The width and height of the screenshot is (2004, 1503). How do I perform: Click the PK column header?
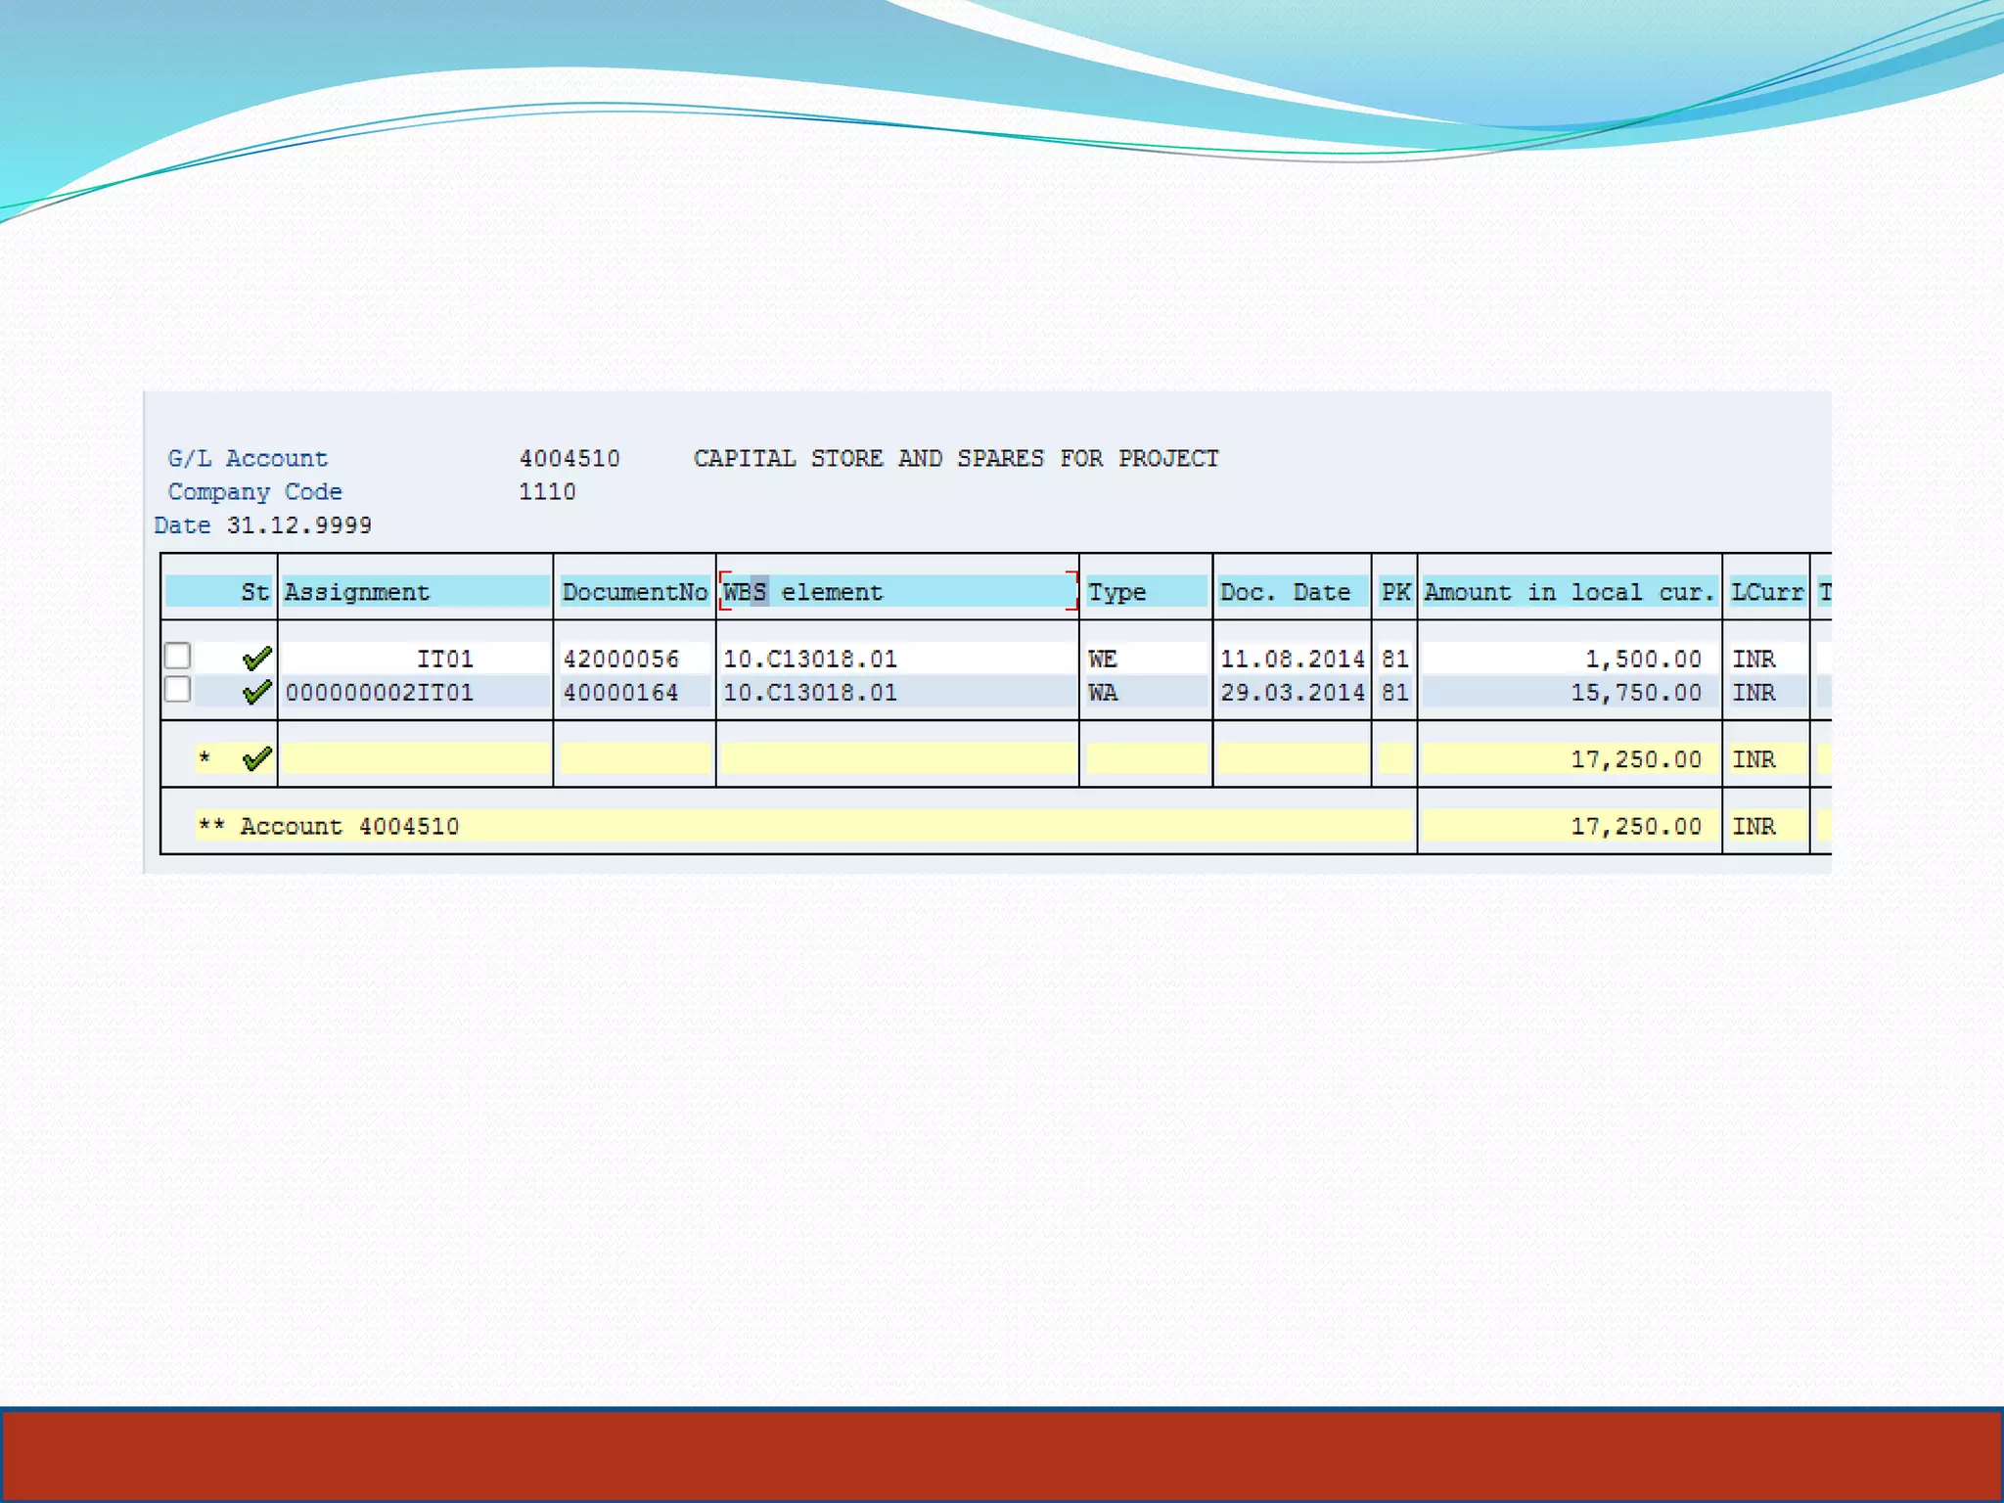[x=1394, y=592]
